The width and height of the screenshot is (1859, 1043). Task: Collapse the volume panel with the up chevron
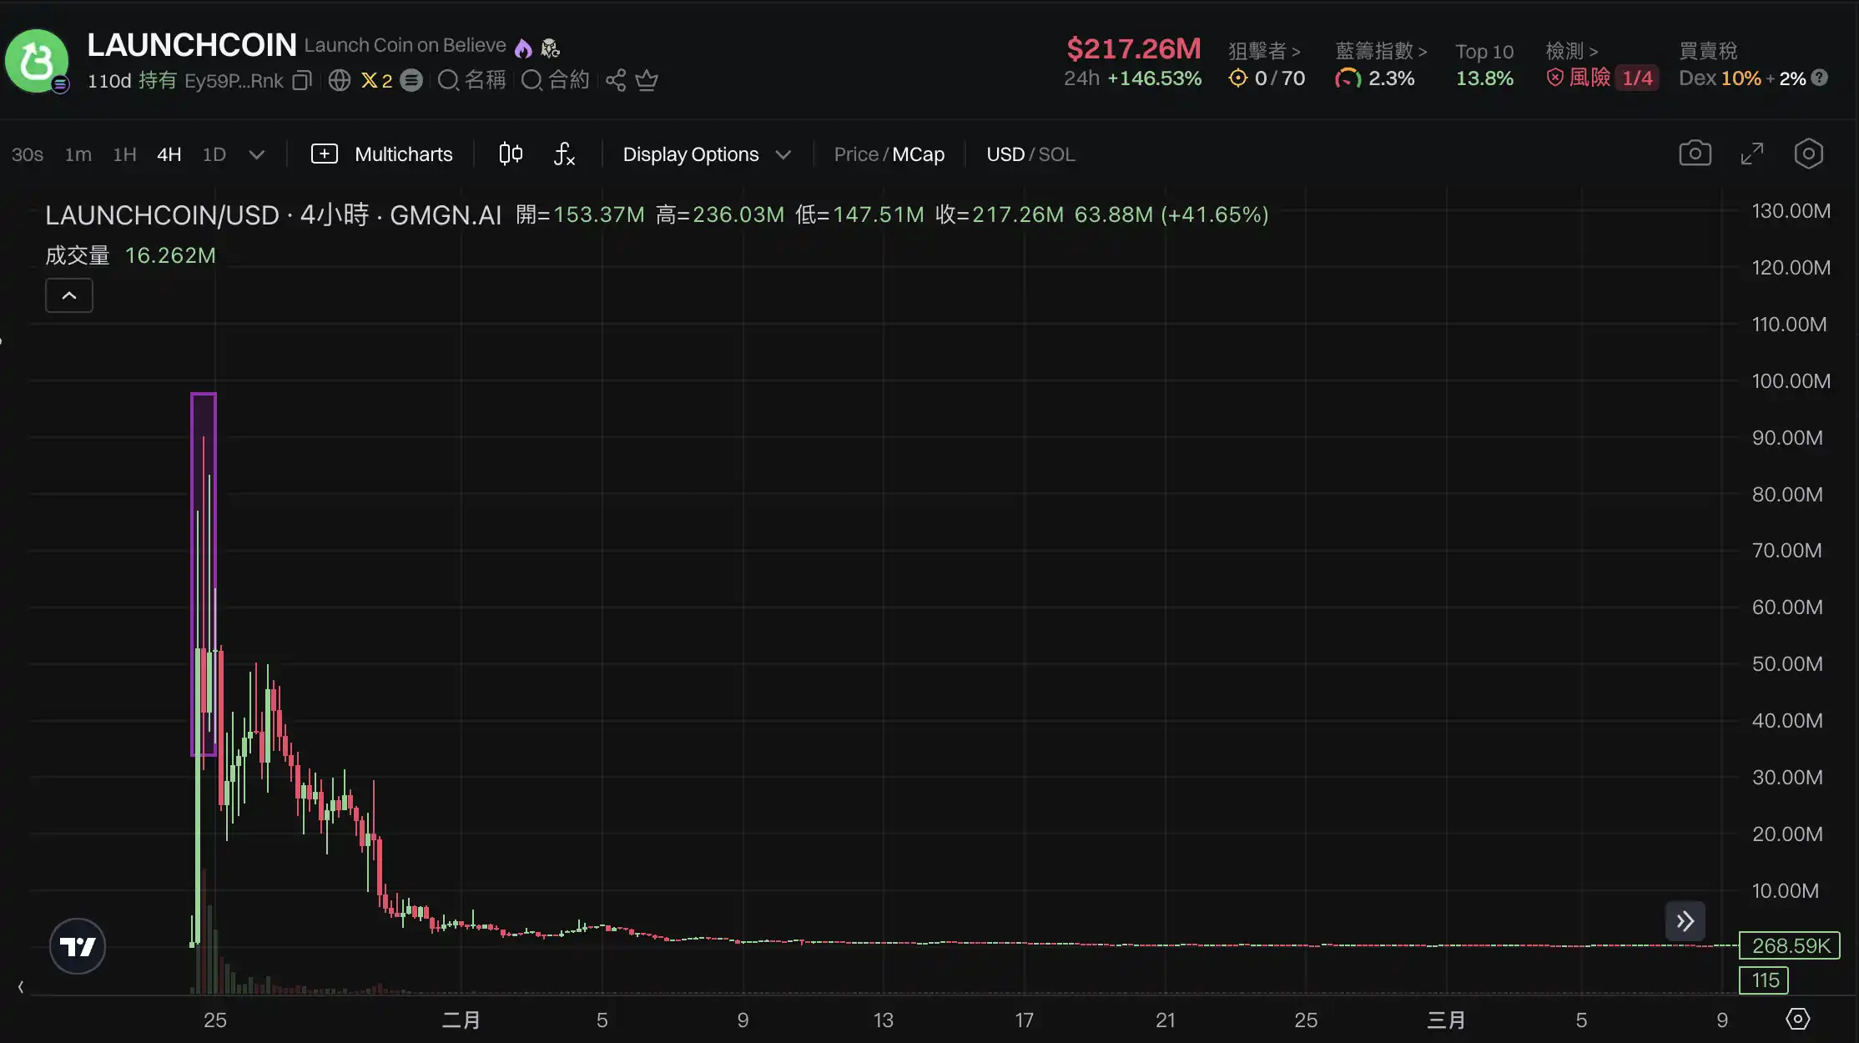click(x=68, y=295)
